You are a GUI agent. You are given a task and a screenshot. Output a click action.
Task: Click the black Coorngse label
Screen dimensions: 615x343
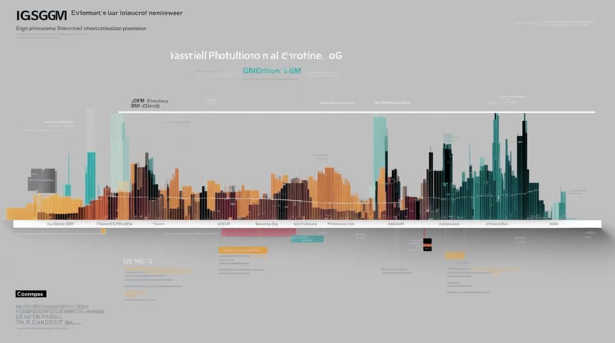[x=31, y=294]
